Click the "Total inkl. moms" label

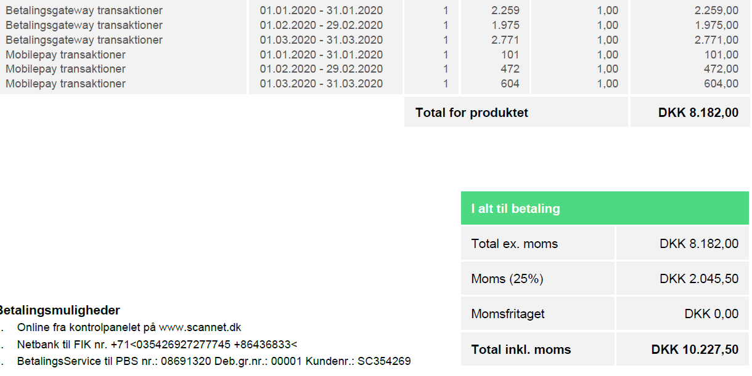(521, 350)
